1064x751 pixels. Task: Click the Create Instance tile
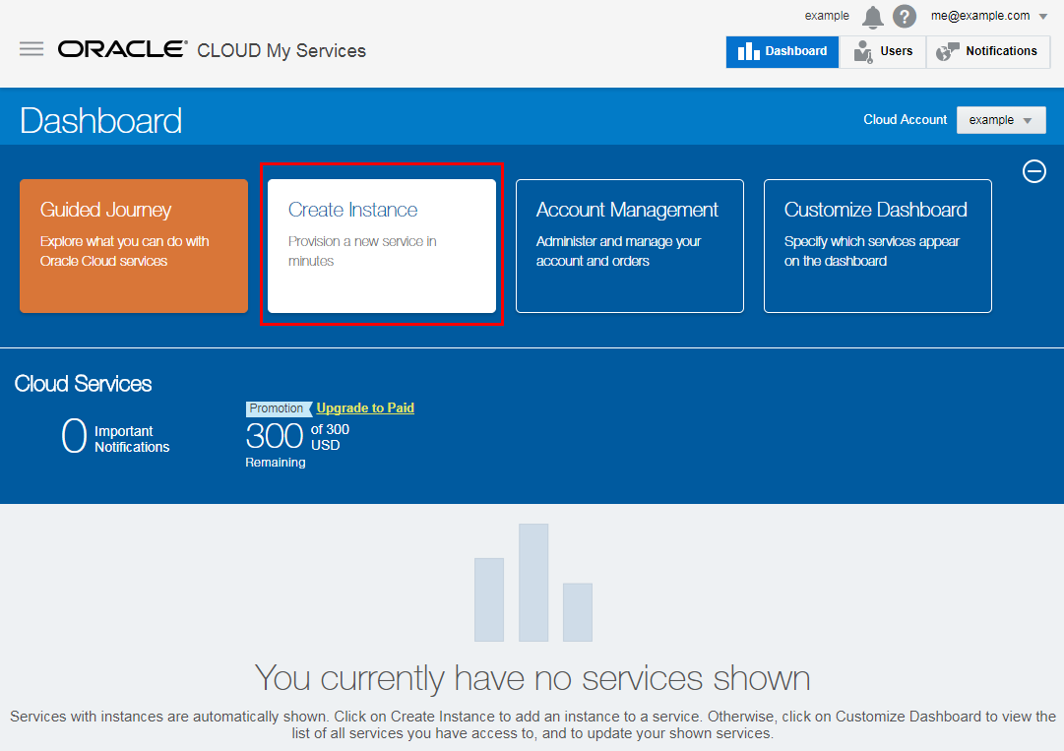pyautogui.click(x=382, y=246)
